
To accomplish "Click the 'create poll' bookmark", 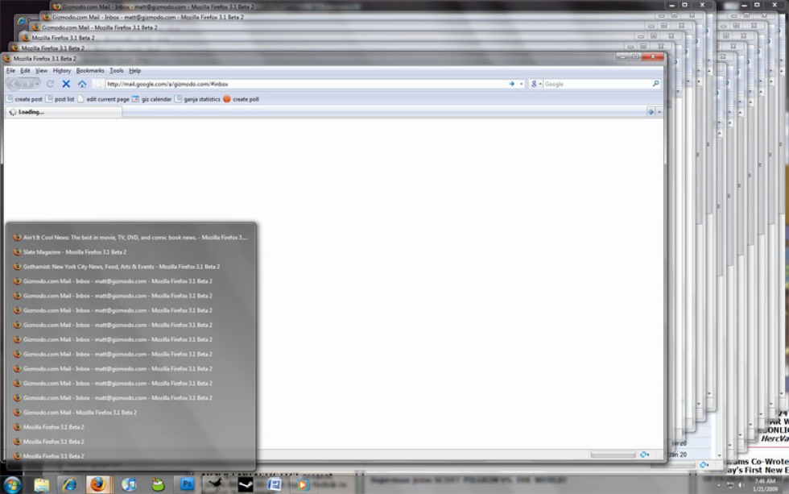I will pyautogui.click(x=241, y=99).
